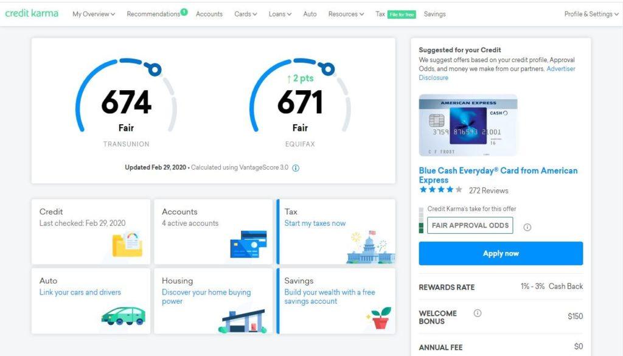This screenshot has width=623, height=356.
Task: Click the File for free badge
Action: (402, 15)
